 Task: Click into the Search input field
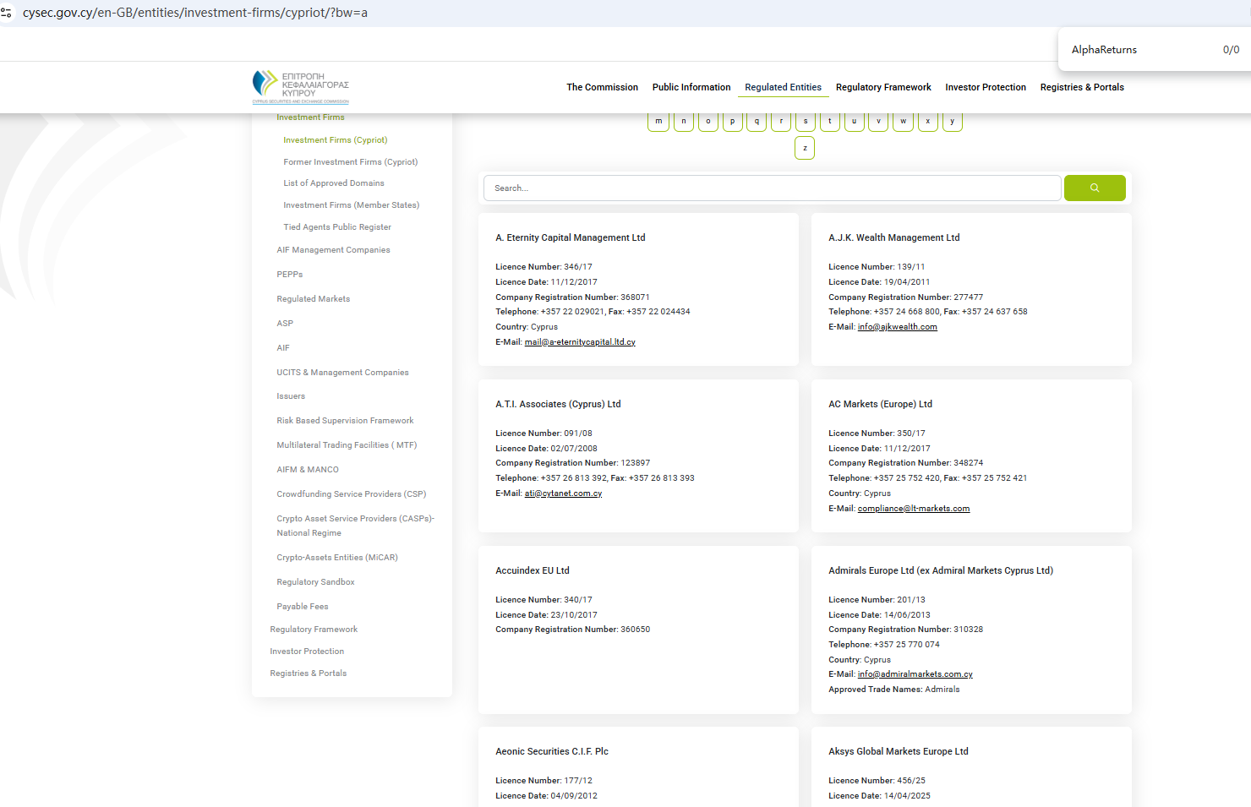pyautogui.click(x=771, y=188)
